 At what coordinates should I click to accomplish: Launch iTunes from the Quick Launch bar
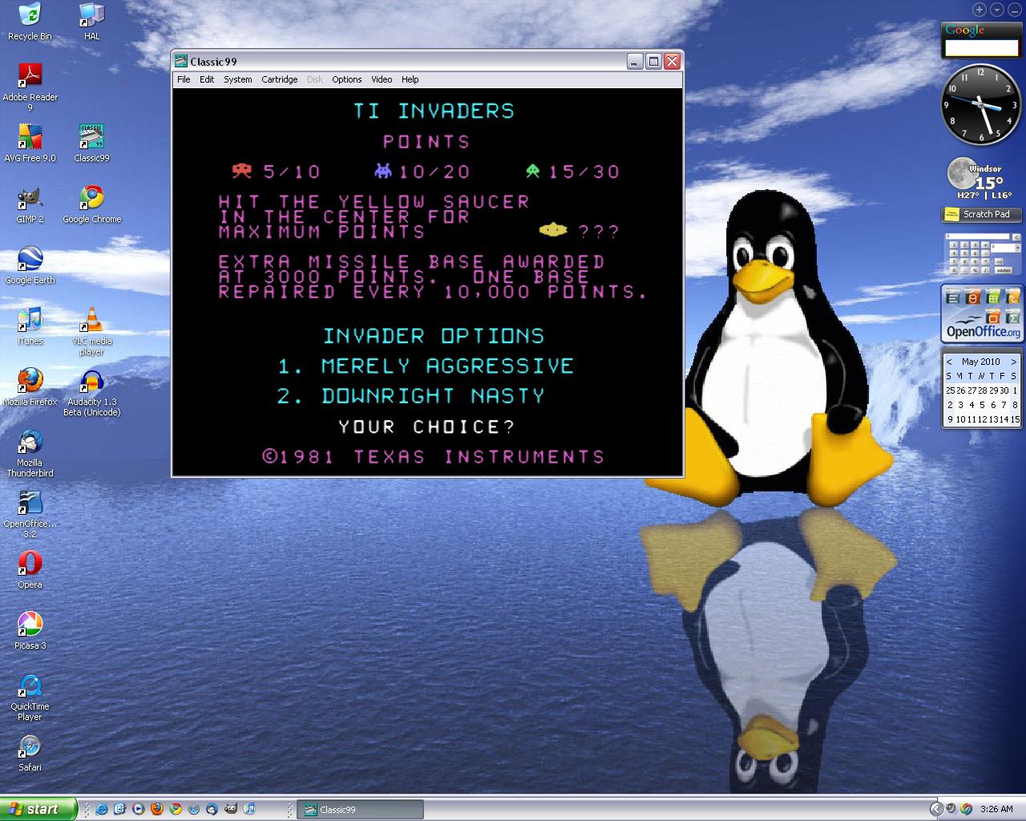point(249,809)
